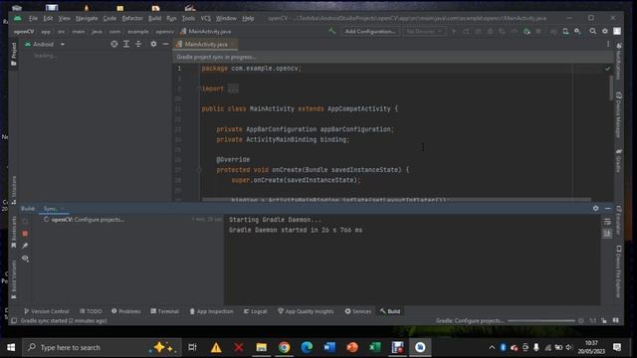The height and width of the screenshot is (358, 637).
Task: Open Google Chrome from the taskbar
Action: coord(284,347)
